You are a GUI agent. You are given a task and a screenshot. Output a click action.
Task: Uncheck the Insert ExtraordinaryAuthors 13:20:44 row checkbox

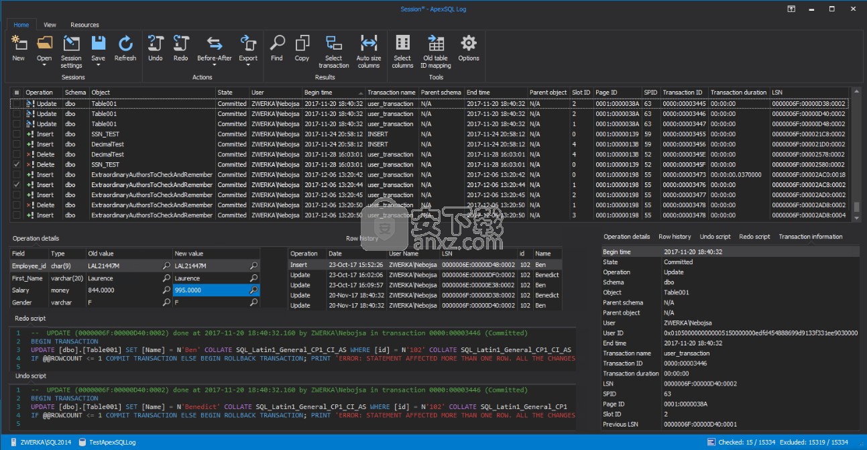17,184
